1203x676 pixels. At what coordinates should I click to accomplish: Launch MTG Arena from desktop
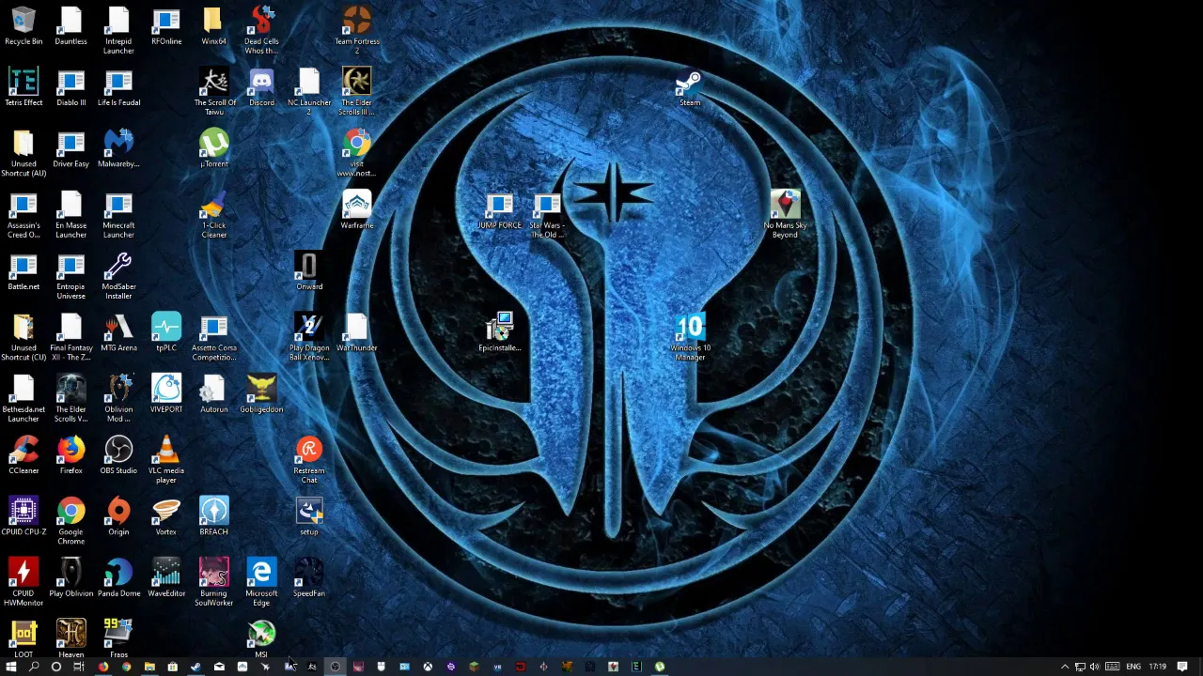point(118,332)
